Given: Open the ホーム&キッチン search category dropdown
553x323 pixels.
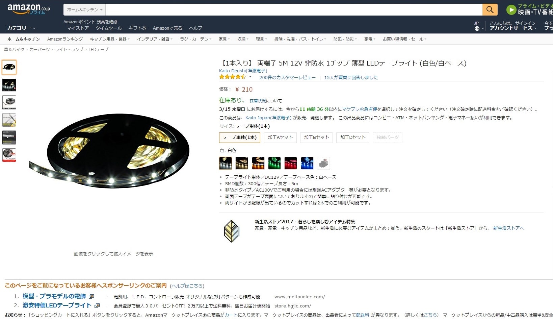Looking at the screenshot, I should [x=84, y=10].
